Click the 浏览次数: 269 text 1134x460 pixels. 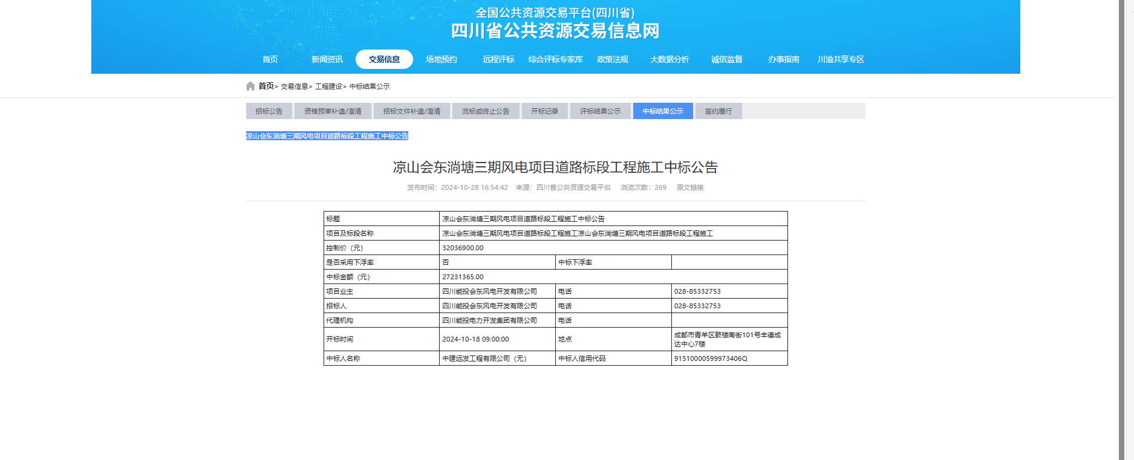pyautogui.click(x=644, y=187)
